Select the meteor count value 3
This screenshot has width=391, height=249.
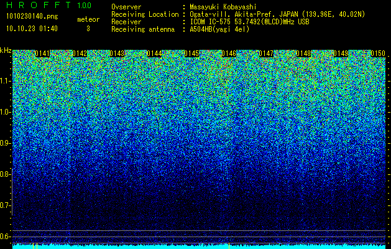pyautogui.click(x=88, y=29)
